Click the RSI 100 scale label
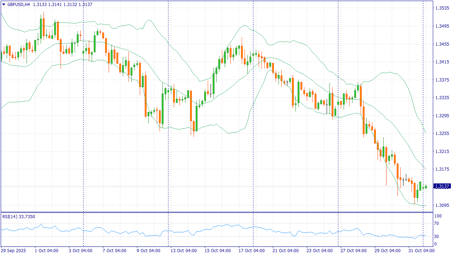The height and width of the screenshot is (255, 453). [x=438, y=216]
